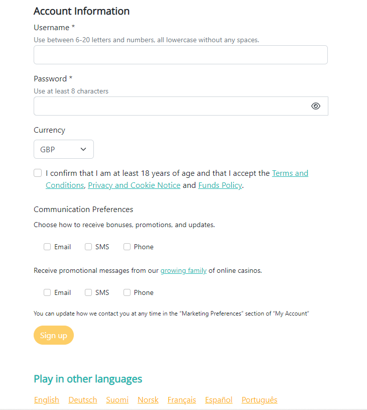
Task: Enable Phone for bonuses and promotions
Action: click(x=127, y=247)
